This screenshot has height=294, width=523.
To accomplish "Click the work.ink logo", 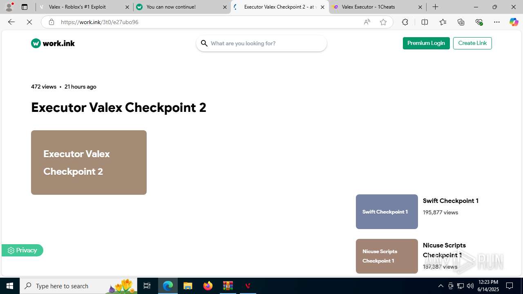I will tap(53, 43).
